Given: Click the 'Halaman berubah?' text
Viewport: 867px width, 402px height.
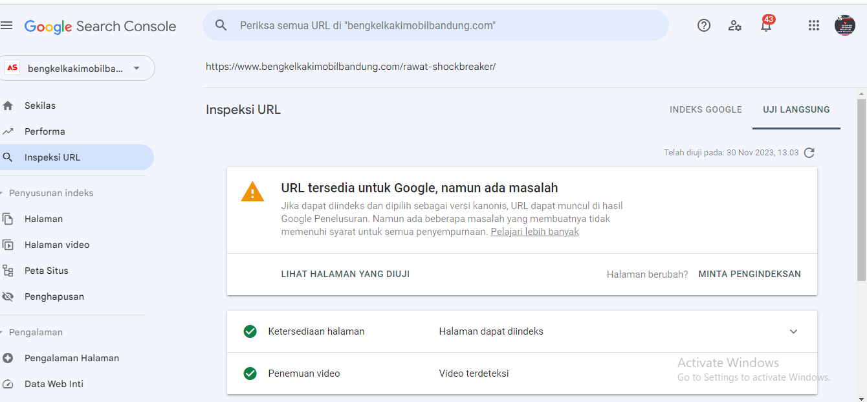Looking at the screenshot, I should 647,274.
